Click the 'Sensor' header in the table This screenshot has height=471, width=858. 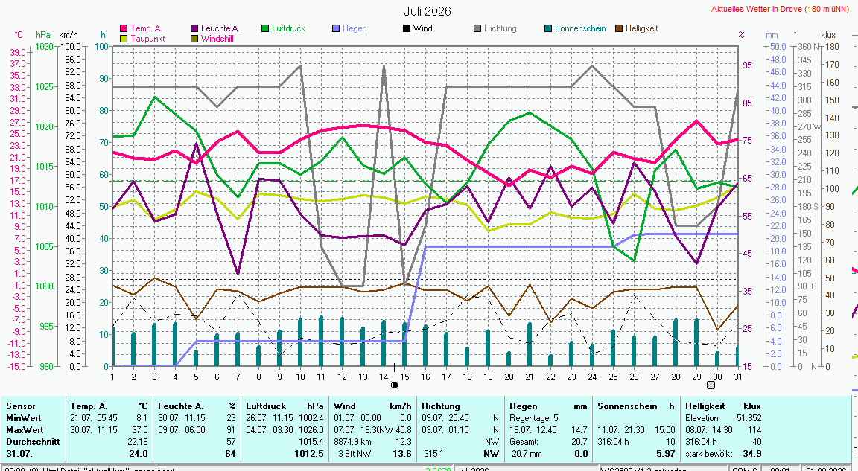20,406
